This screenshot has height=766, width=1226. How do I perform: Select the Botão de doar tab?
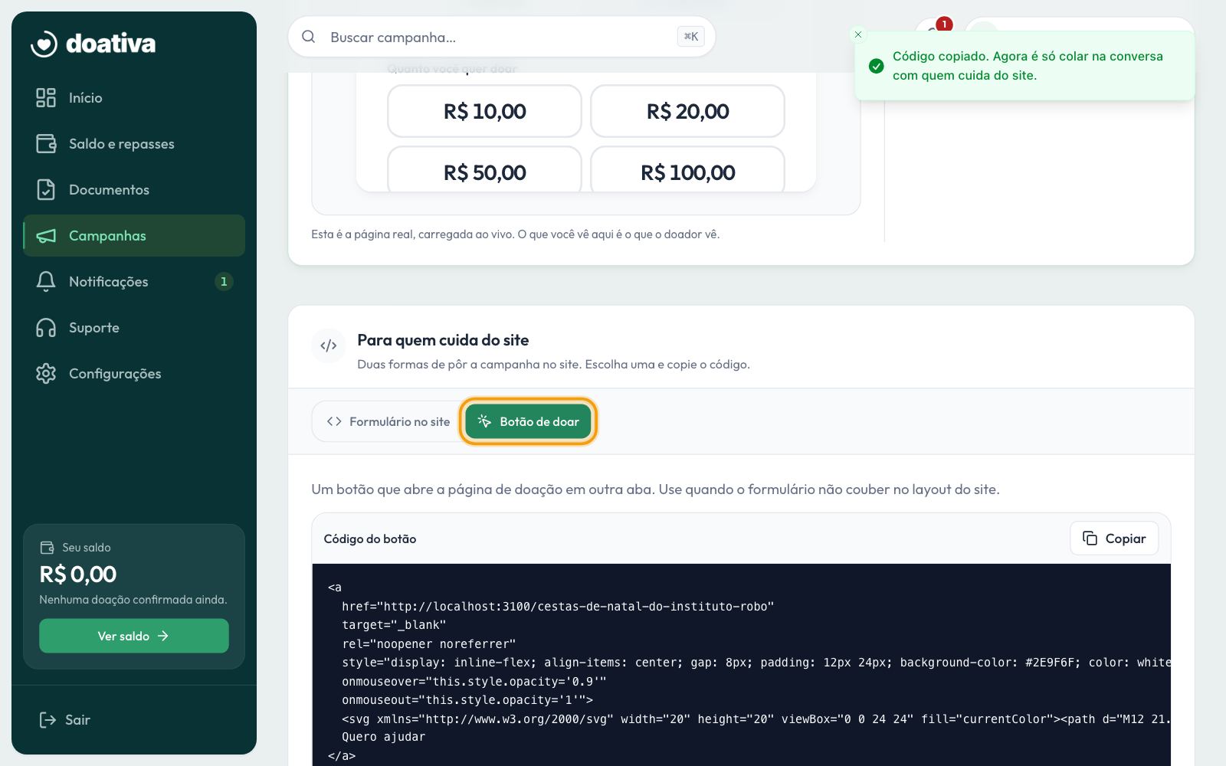tap(528, 421)
